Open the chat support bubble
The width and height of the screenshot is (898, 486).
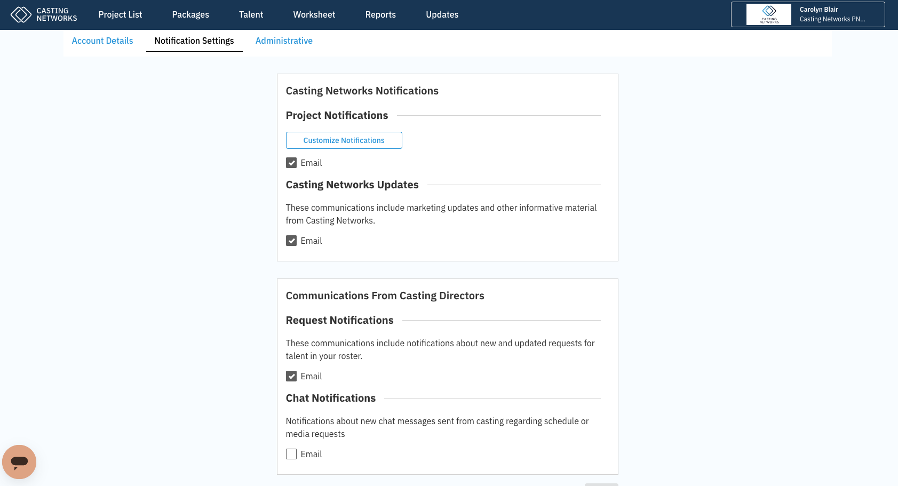click(x=19, y=462)
